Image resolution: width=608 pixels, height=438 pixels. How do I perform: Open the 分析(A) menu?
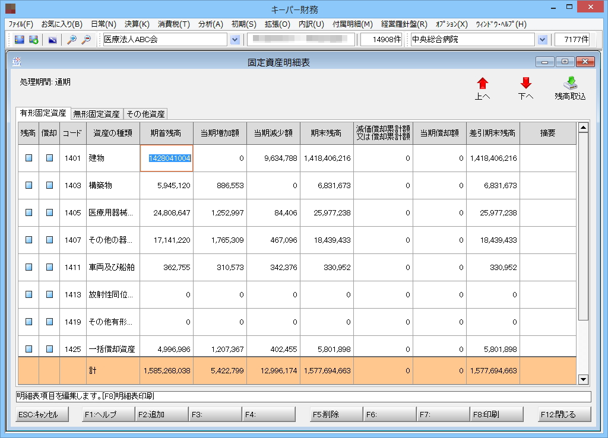211,24
